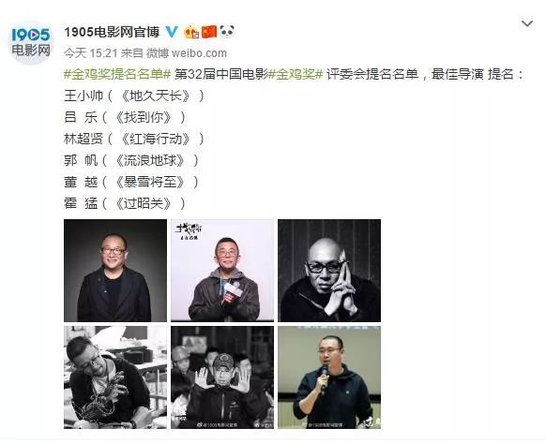View first photo of man in black blazer
This screenshot has width=546, height=443.
pyautogui.click(x=115, y=270)
